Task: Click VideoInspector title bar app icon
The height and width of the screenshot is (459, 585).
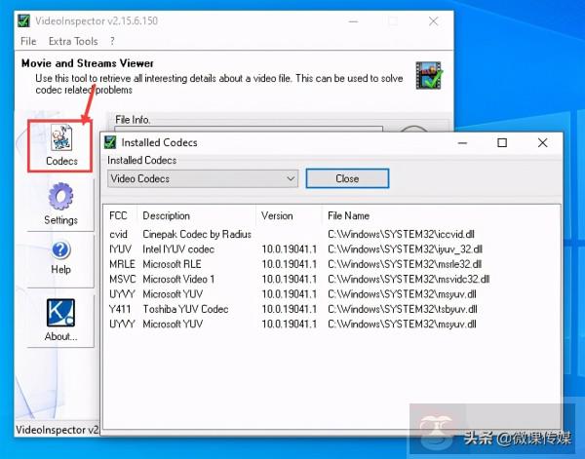Action: tap(23, 20)
